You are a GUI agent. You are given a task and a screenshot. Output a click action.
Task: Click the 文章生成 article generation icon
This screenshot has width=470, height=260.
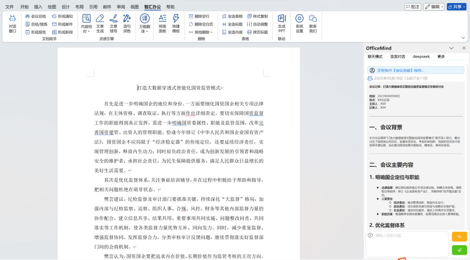click(x=100, y=23)
